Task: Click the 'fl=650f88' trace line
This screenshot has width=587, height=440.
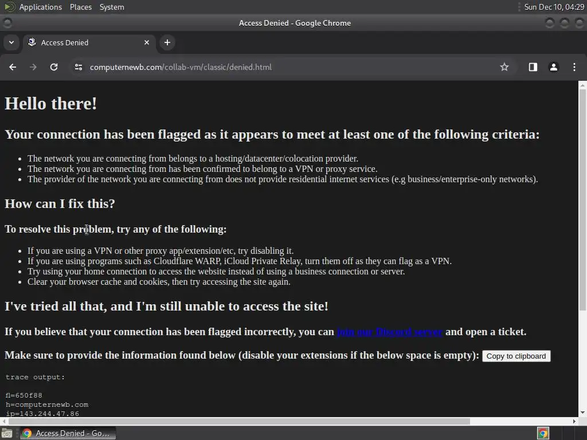Action: pyautogui.click(x=24, y=395)
